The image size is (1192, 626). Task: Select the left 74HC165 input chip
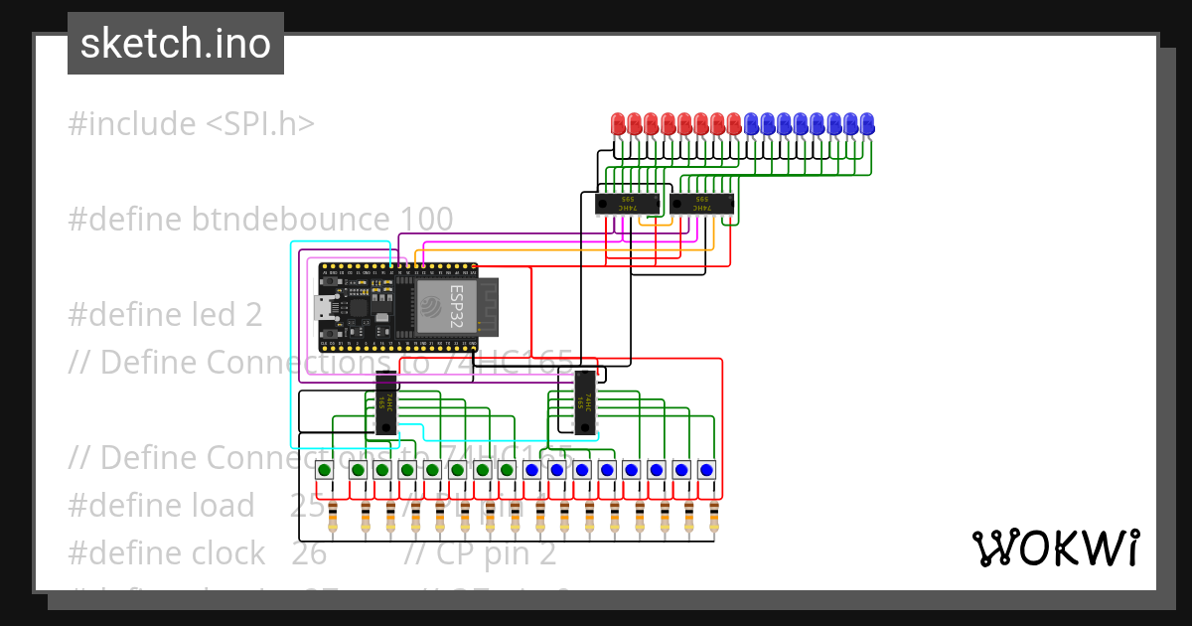click(387, 402)
